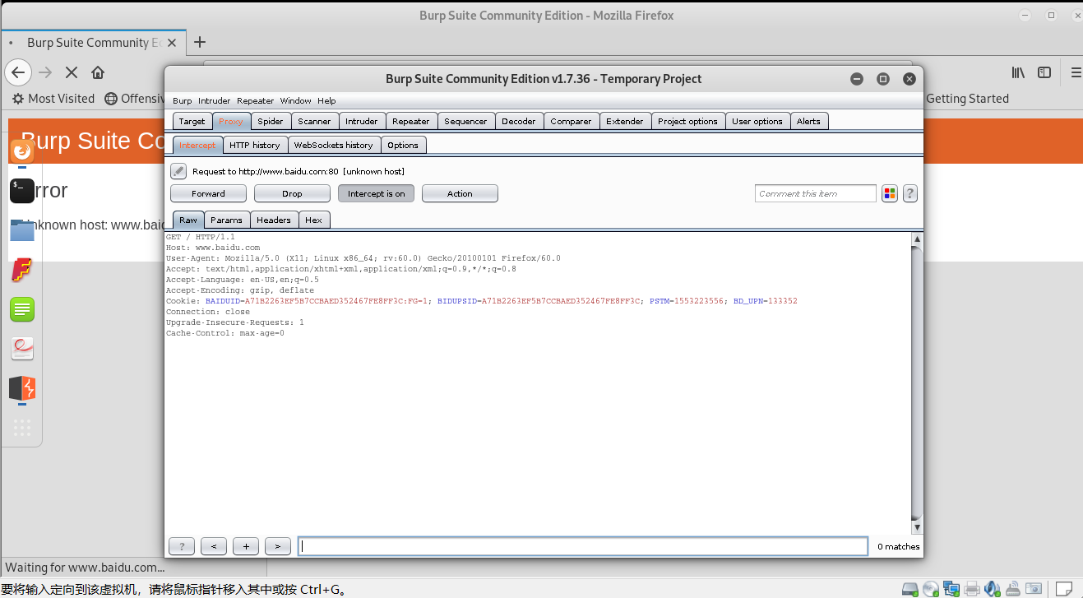Screen dimensions: 1083x598
Task: Open the Proxy Options sub-tab
Action: [403, 145]
